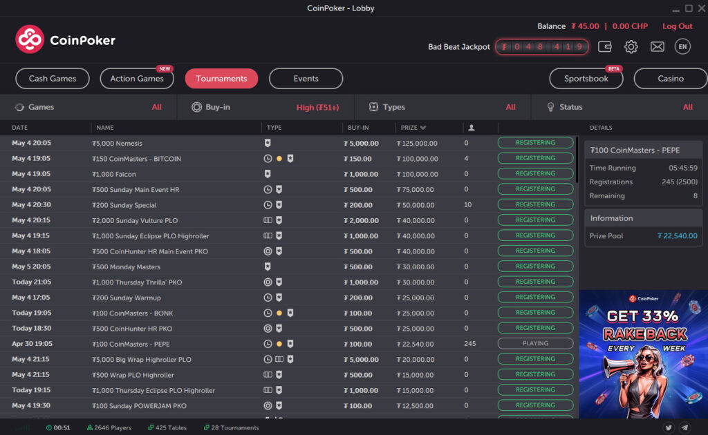Select the ₮500 Wrap PLO Highroller row
This screenshot has width=708, height=435.
tap(288, 375)
